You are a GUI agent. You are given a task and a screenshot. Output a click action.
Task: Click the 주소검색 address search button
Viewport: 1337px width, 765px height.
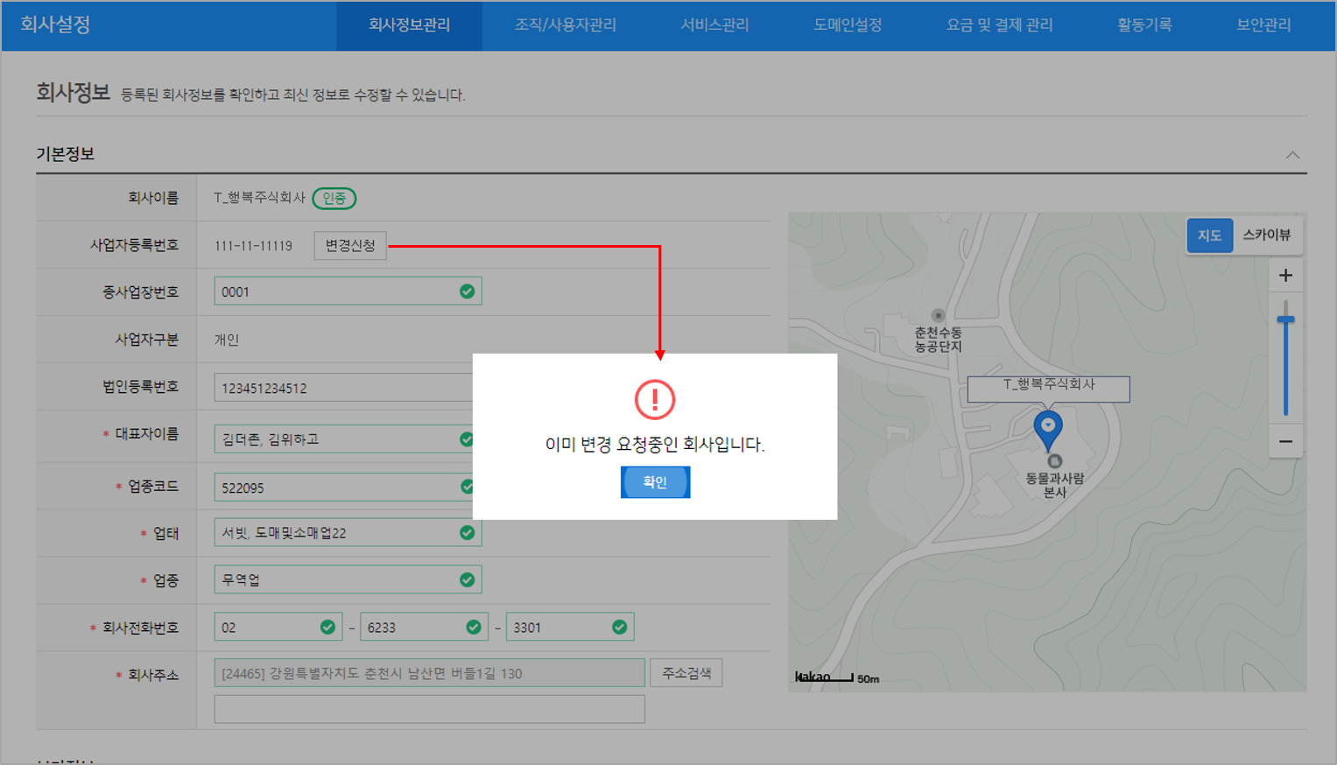(x=686, y=673)
